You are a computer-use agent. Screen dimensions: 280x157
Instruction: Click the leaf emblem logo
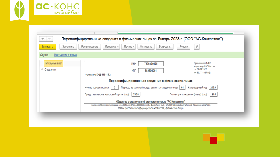point(20,10)
